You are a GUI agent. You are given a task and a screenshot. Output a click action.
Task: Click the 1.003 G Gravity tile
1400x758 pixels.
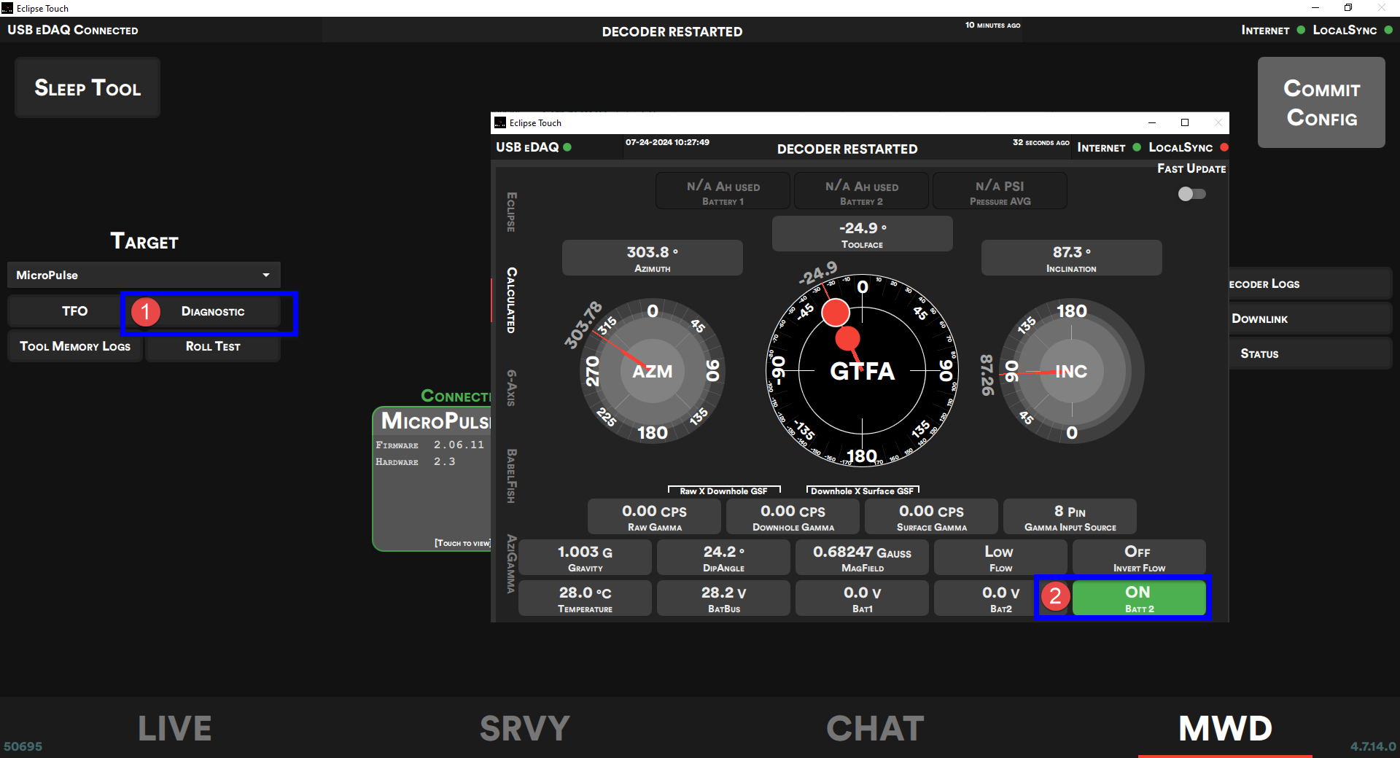[585, 558]
